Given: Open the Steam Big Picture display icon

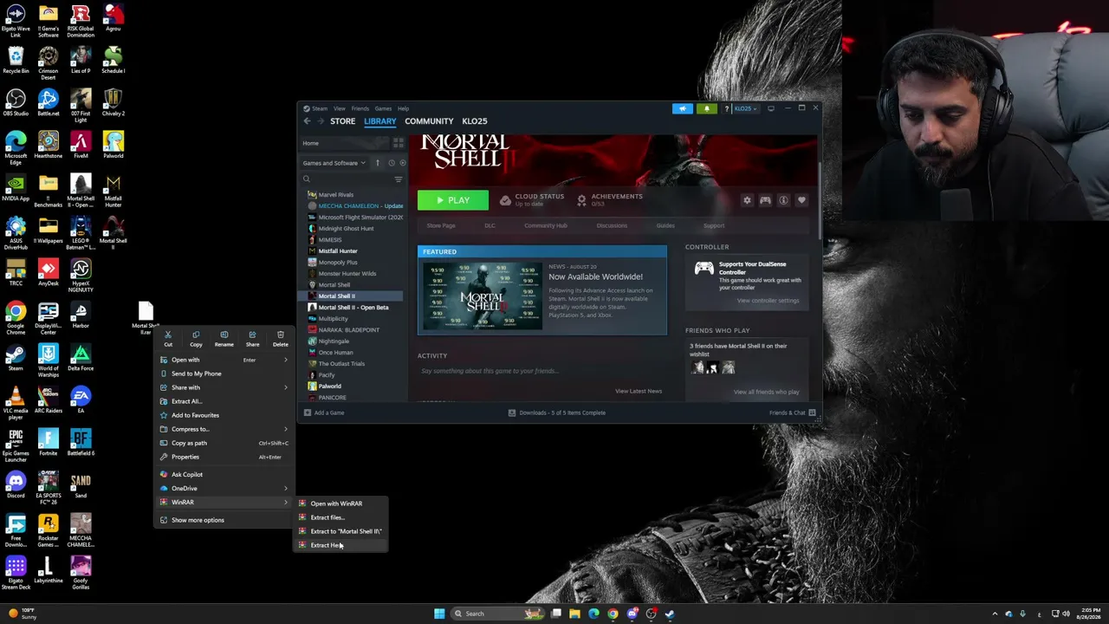Looking at the screenshot, I should 771,108.
